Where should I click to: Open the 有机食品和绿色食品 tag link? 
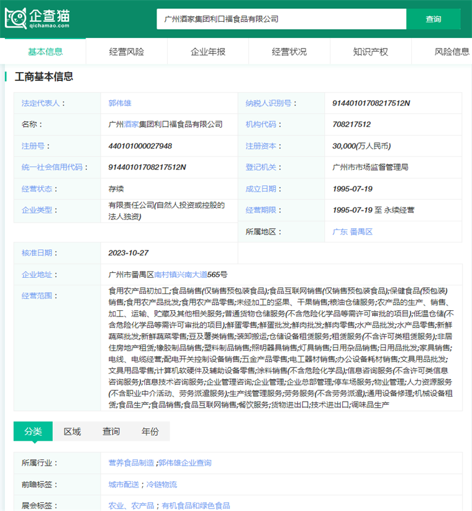[x=196, y=506]
